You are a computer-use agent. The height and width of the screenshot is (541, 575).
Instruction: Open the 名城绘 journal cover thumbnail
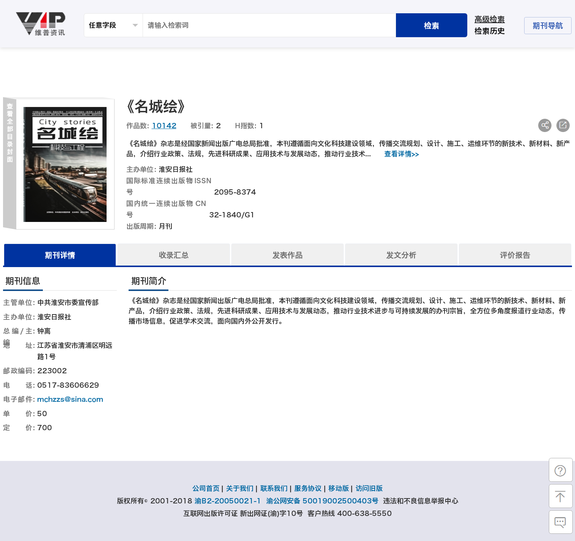tap(65, 164)
